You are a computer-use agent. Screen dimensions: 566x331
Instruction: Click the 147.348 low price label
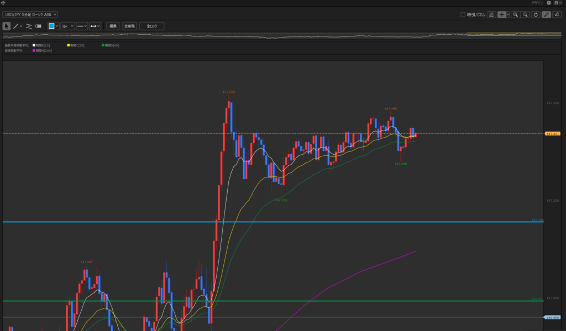pyautogui.click(x=401, y=164)
